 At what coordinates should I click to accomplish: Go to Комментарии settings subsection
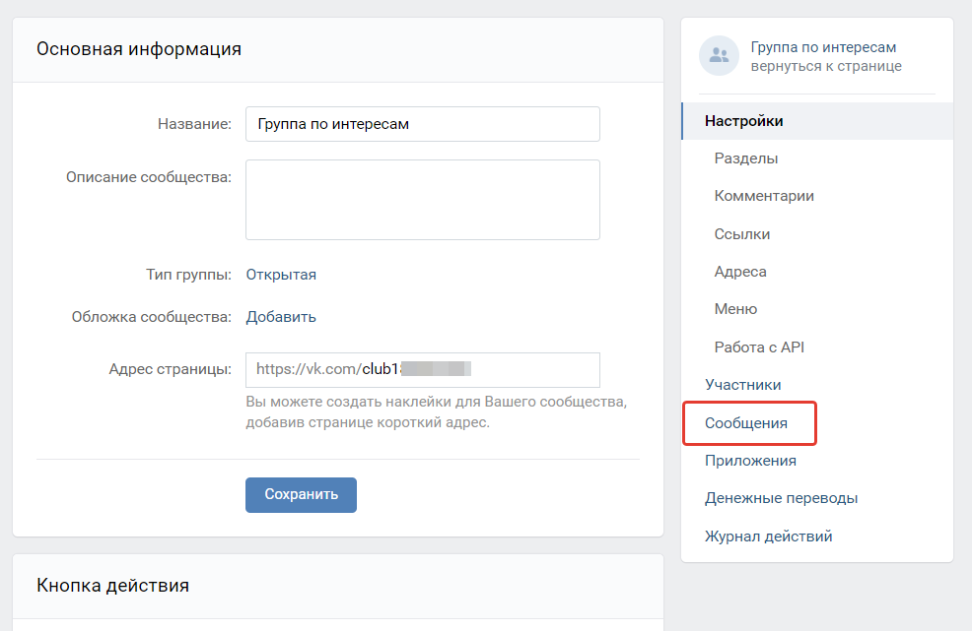coord(764,196)
